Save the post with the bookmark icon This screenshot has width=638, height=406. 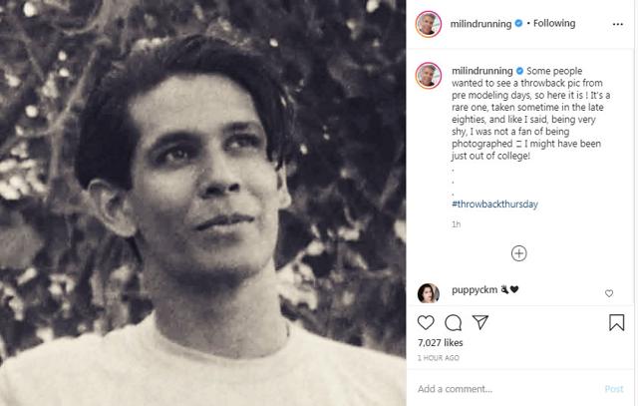coord(617,322)
